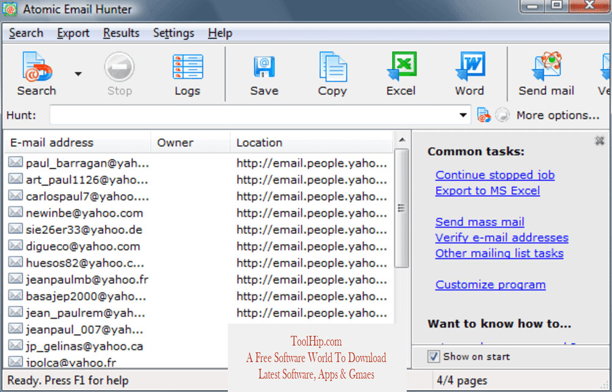Click the Export to MS Excel link
612x392 pixels.
coord(487,191)
